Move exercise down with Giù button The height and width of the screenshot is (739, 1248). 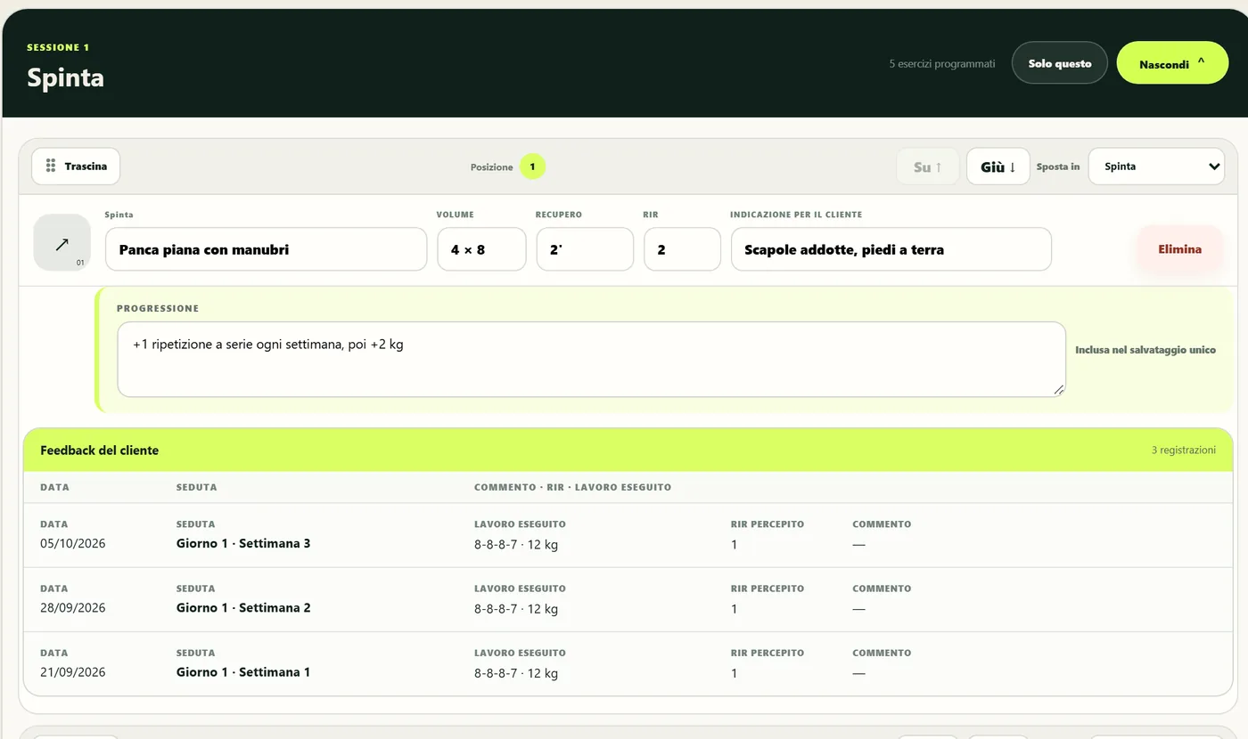point(998,166)
